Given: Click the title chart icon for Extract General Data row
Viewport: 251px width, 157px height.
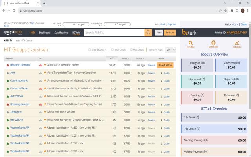Looking at the screenshot, I should [x=40, y=104].
